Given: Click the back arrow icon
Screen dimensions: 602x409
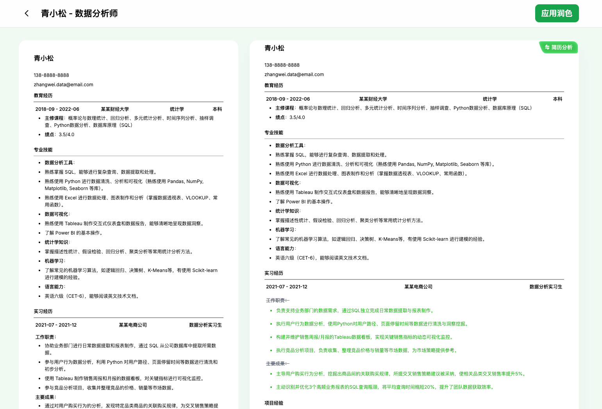Looking at the screenshot, I should (27, 13).
